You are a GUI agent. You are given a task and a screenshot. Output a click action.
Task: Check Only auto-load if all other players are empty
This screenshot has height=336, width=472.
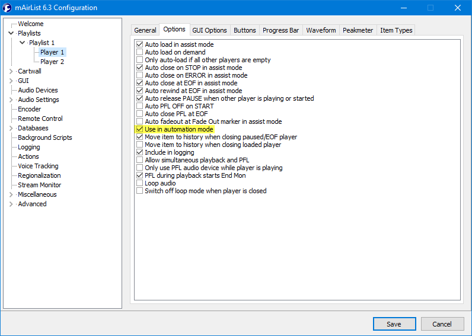(139, 60)
